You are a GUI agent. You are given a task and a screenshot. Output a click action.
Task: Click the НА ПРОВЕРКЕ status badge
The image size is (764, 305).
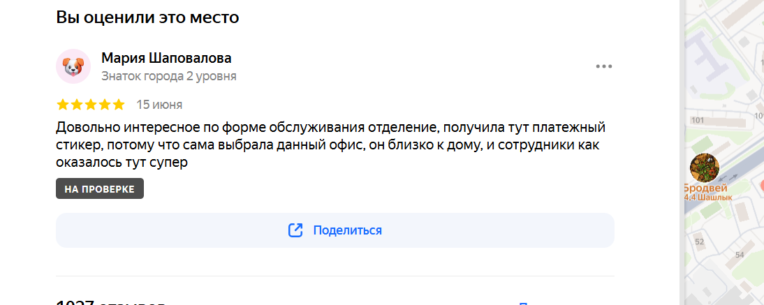coord(100,189)
